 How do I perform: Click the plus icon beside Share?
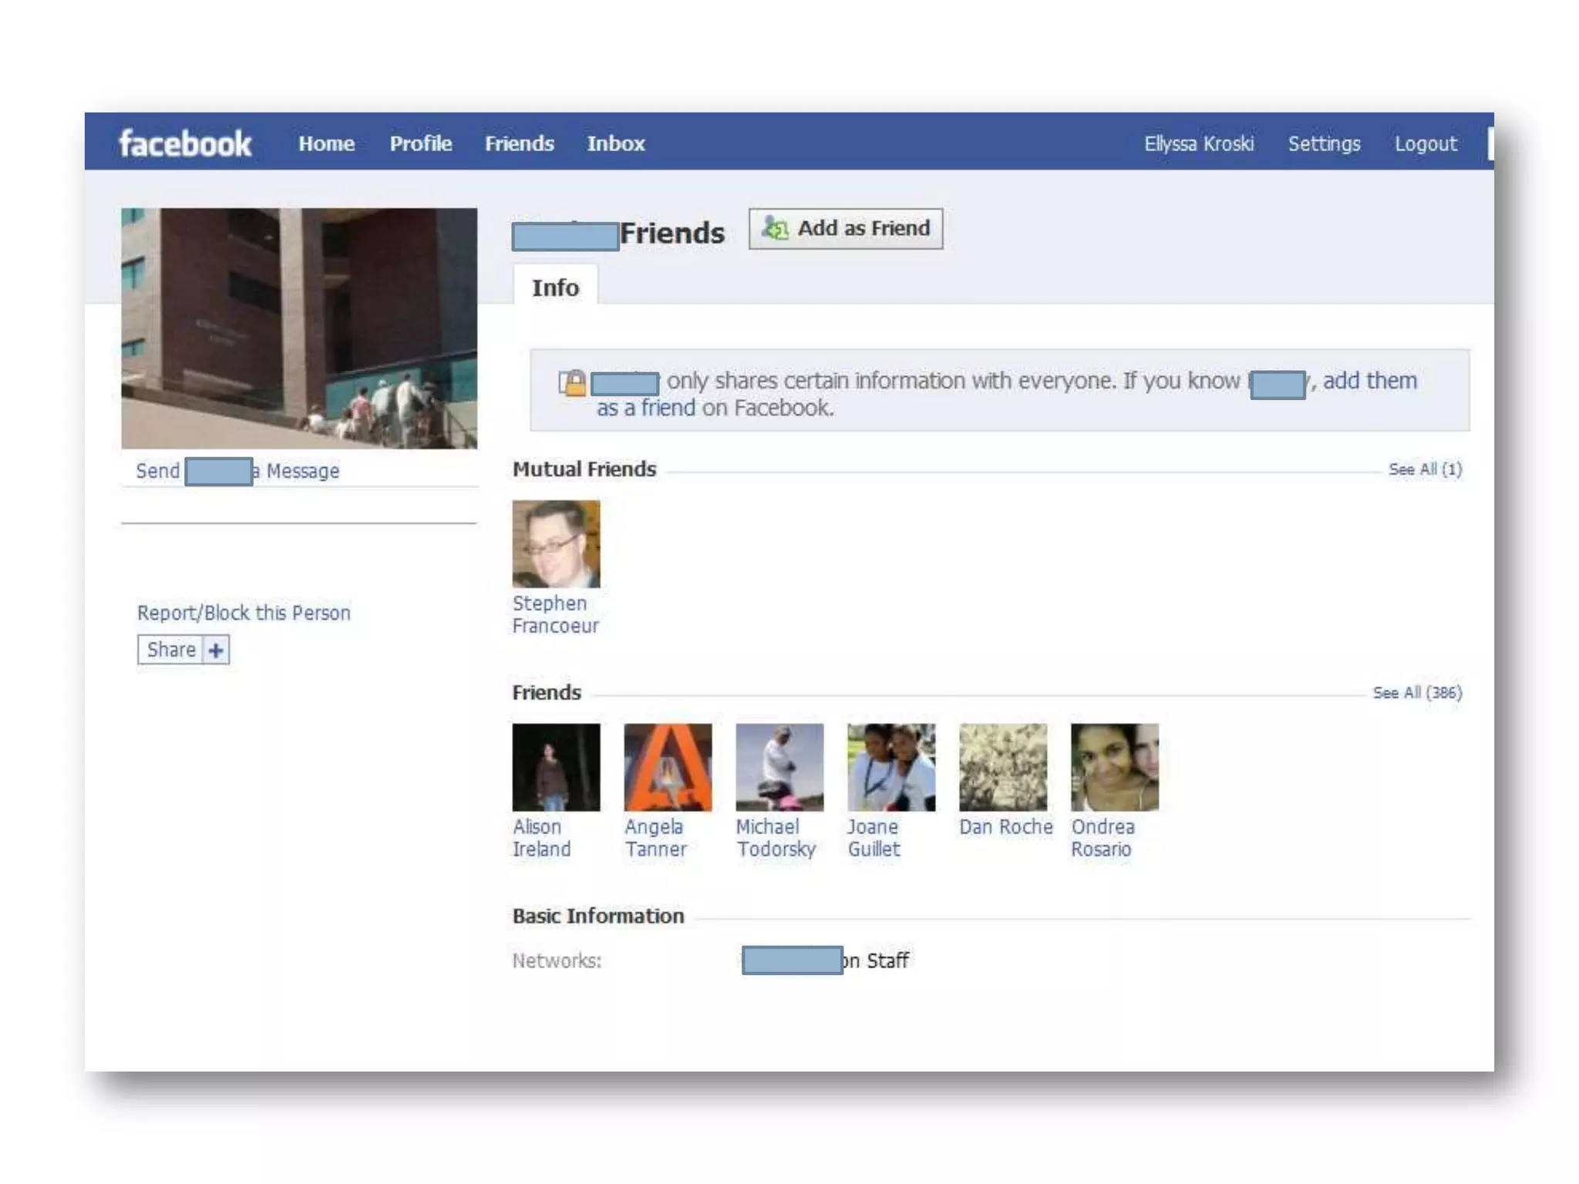point(216,651)
